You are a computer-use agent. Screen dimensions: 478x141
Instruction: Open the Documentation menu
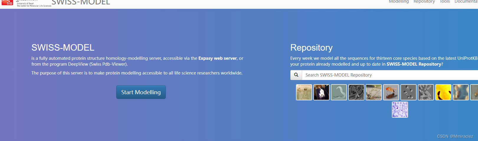point(466,2)
